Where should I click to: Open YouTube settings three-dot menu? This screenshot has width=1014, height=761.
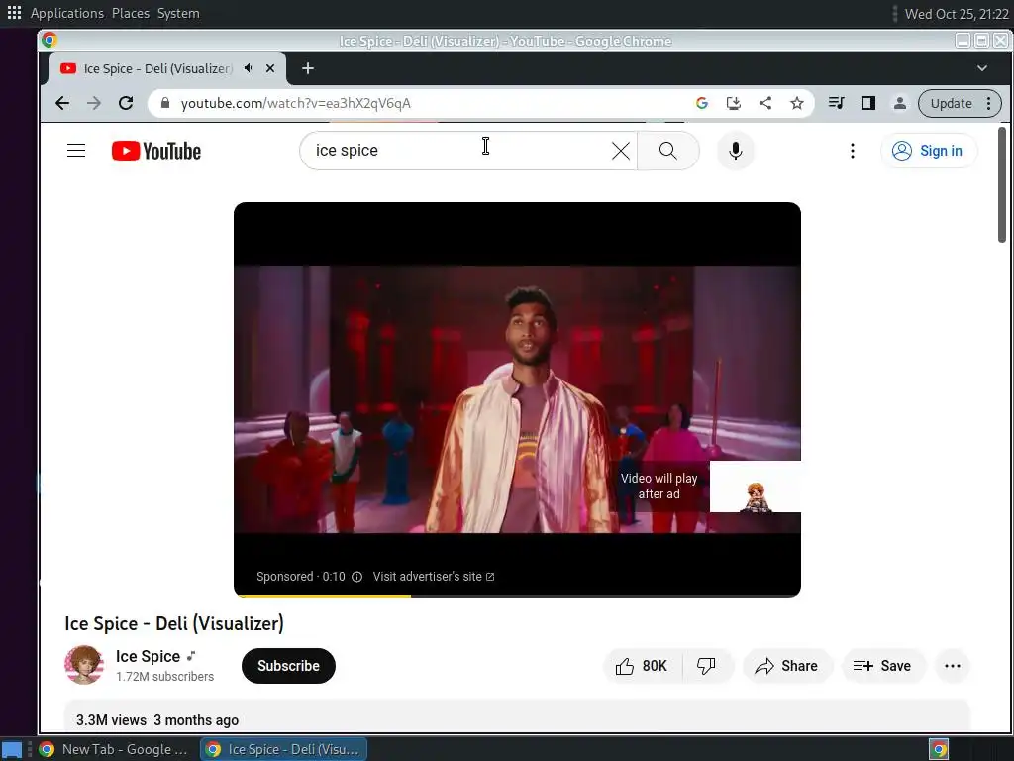coord(853,151)
